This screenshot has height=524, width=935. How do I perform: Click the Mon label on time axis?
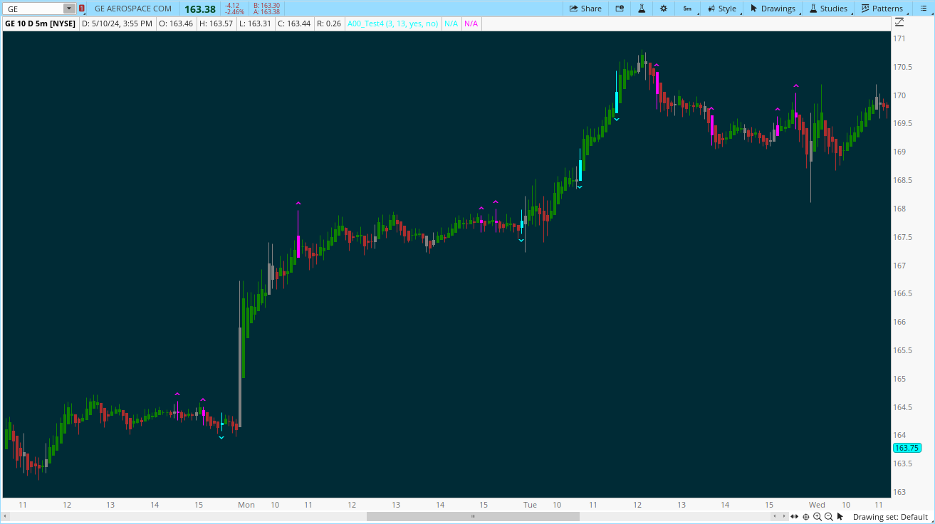(x=246, y=505)
